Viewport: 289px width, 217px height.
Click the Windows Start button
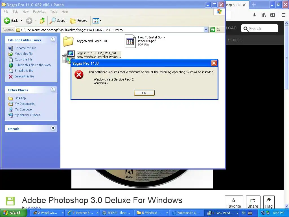click(13, 213)
